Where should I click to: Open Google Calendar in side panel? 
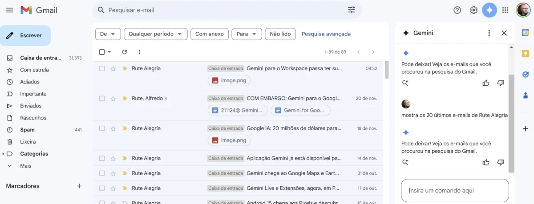525,32
